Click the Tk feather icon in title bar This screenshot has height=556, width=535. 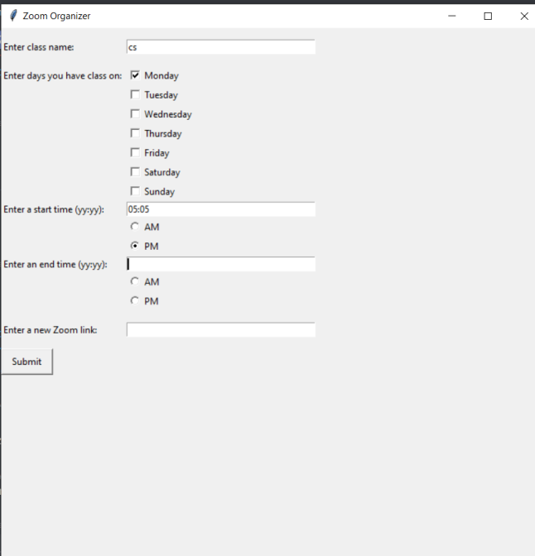(13, 16)
